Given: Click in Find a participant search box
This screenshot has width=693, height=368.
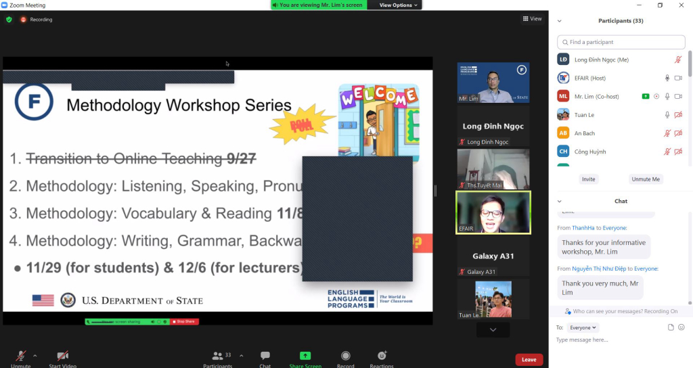Looking at the screenshot, I should (x=621, y=42).
